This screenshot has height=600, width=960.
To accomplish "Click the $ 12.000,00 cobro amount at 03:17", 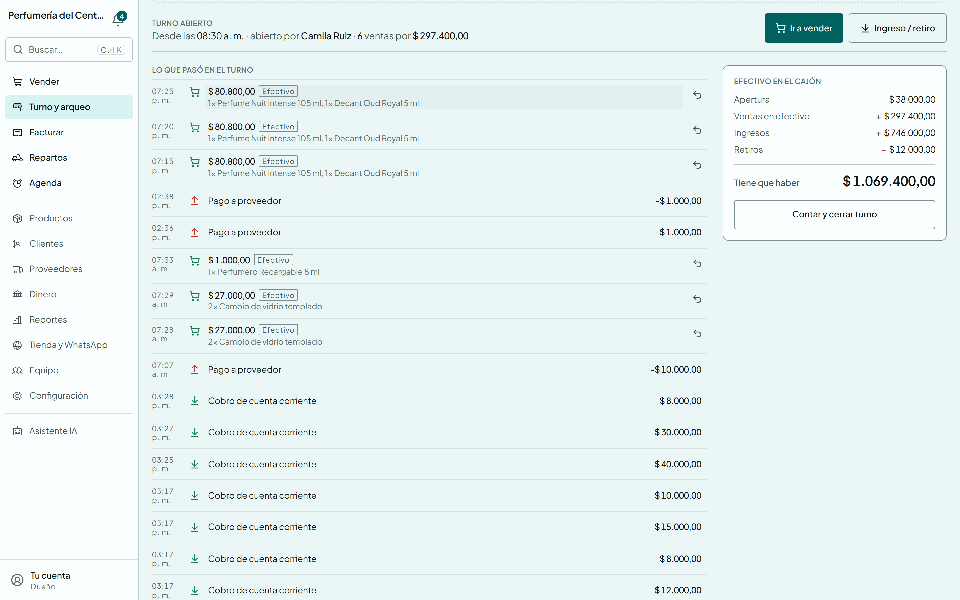I will click(x=678, y=590).
